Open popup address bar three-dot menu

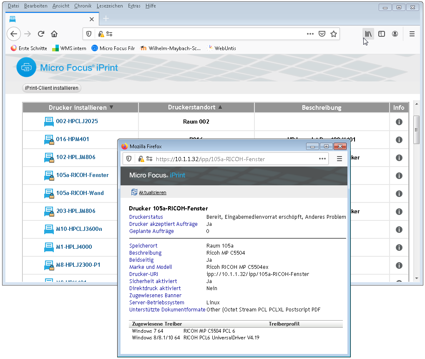(x=322, y=159)
